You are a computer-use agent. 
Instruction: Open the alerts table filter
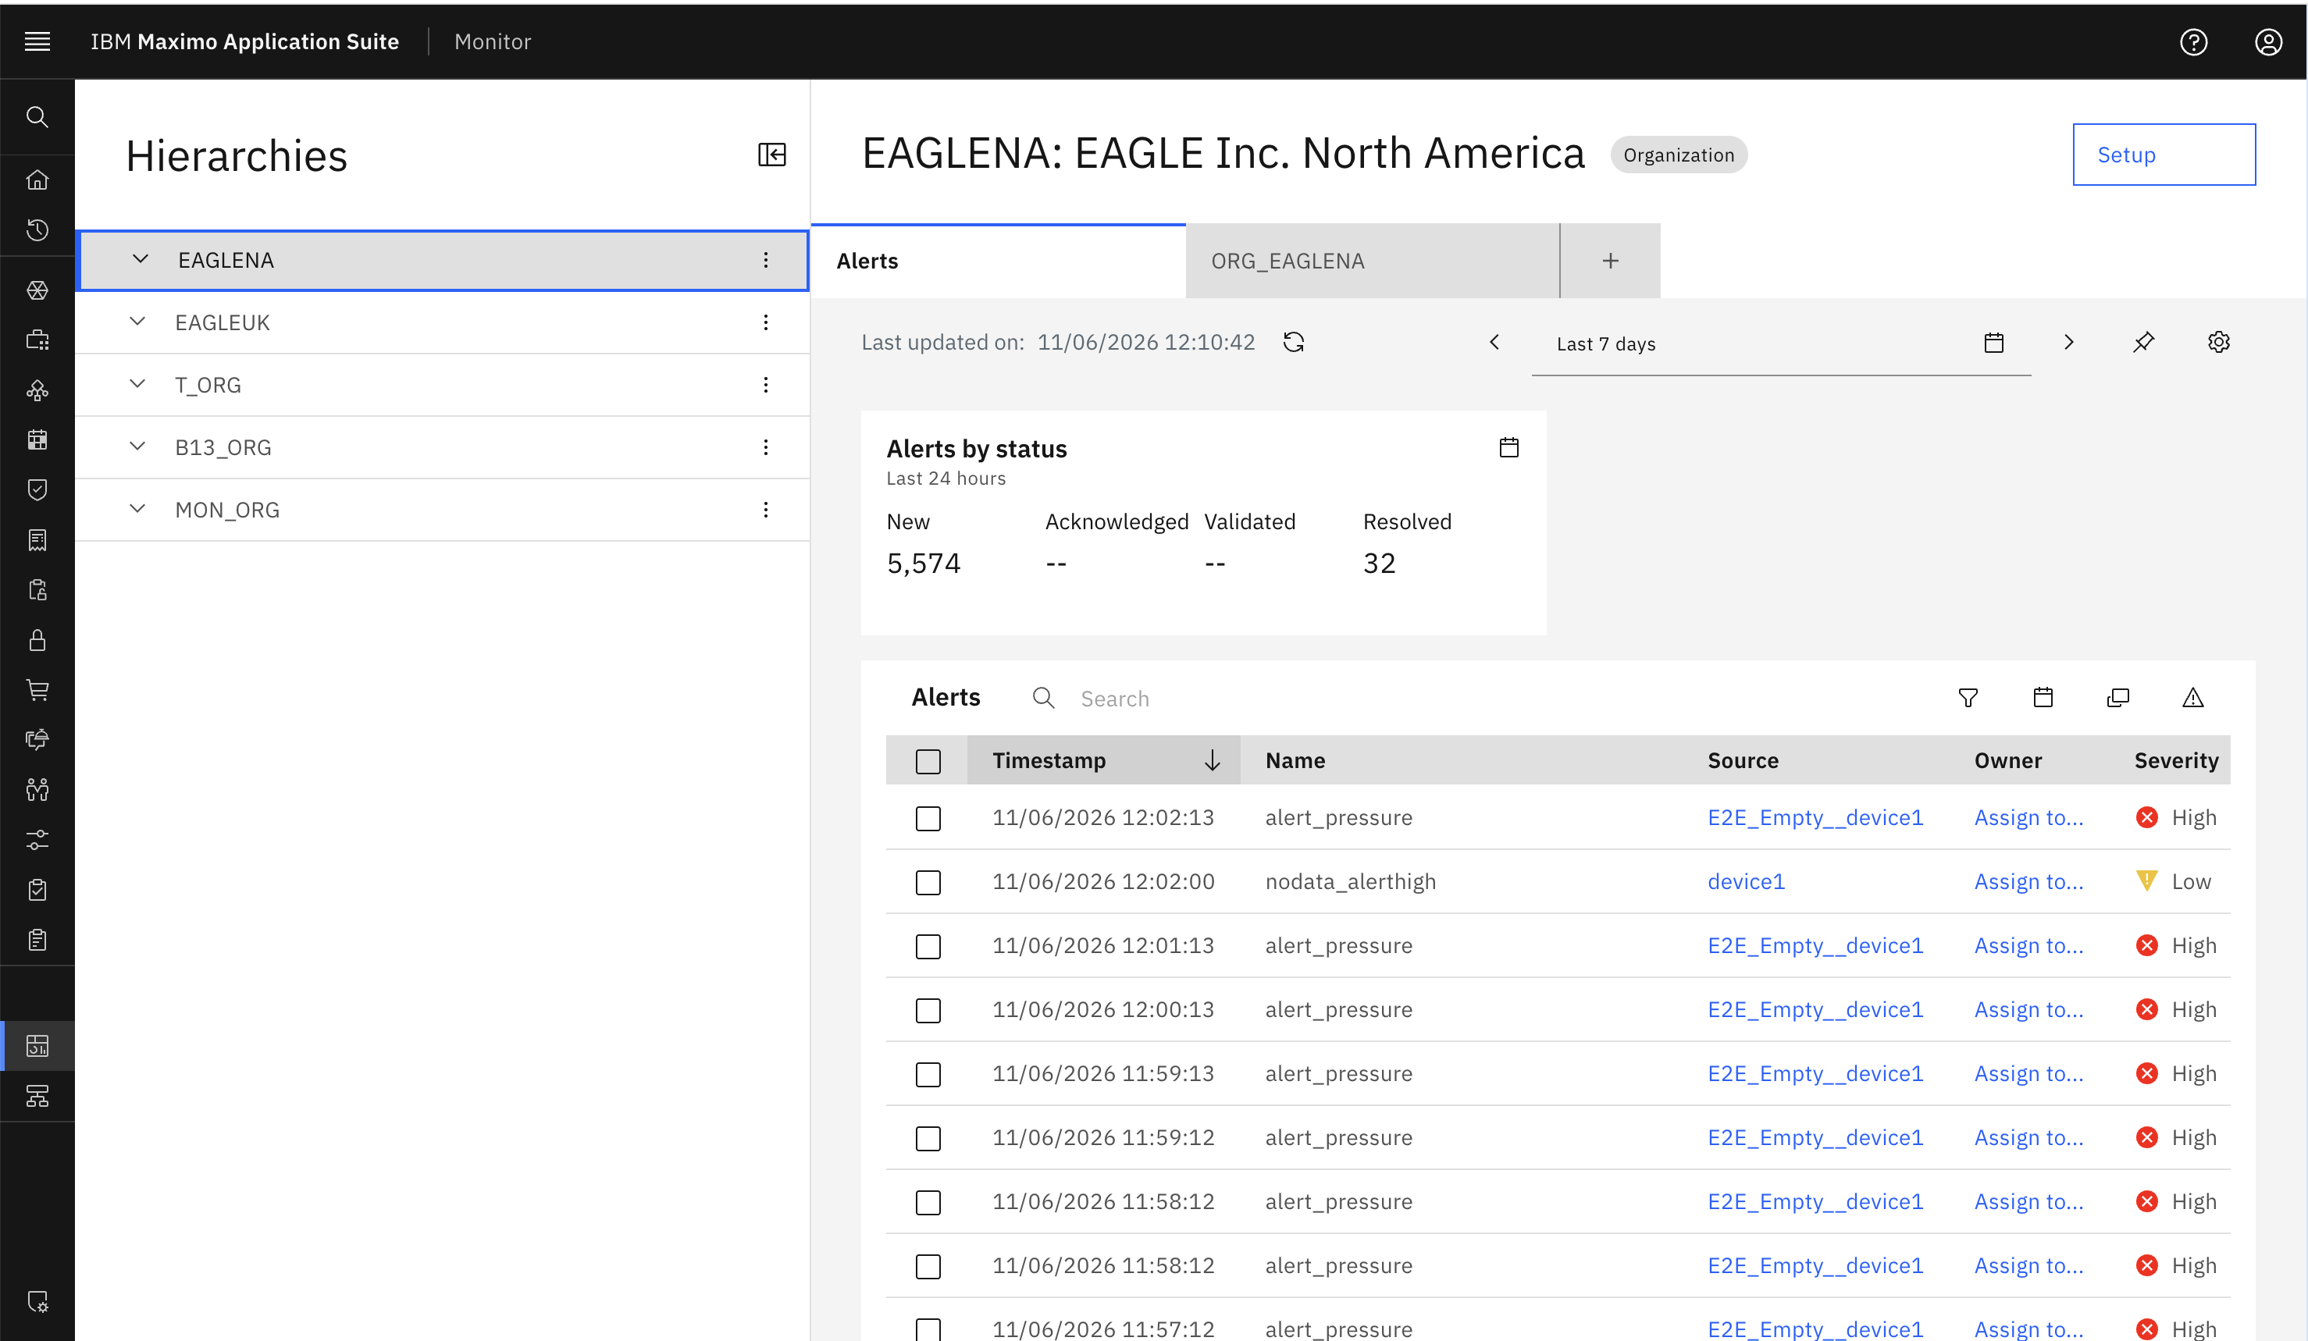pos(1968,699)
